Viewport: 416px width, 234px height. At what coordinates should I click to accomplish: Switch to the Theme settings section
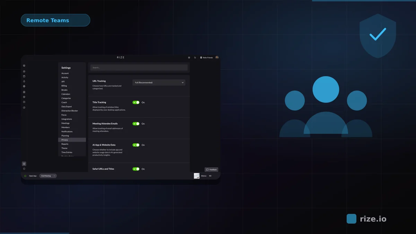click(x=64, y=148)
